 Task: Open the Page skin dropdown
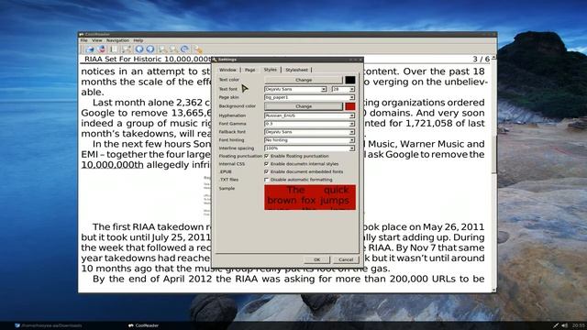(309, 97)
